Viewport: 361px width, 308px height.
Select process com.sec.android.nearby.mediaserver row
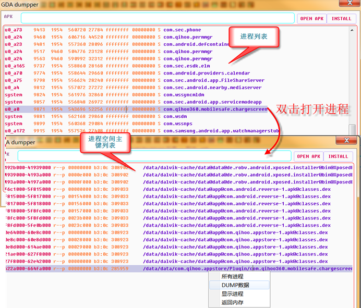[x=176, y=88]
